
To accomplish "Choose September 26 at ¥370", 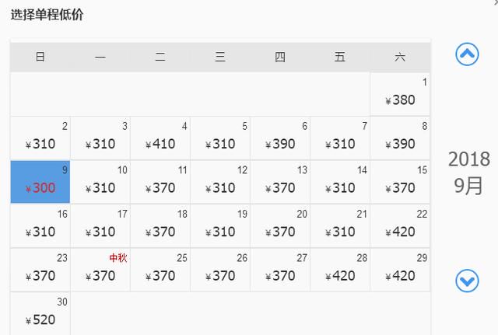I will (220, 270).
